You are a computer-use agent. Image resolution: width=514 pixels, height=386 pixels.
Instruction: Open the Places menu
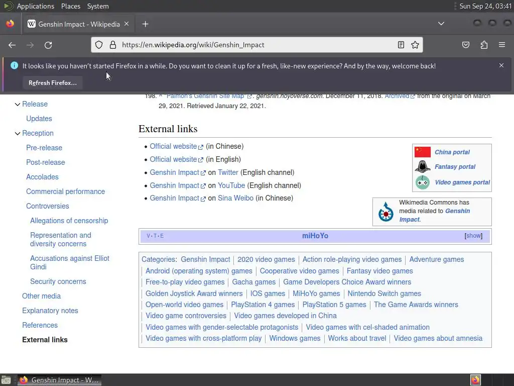70,6
